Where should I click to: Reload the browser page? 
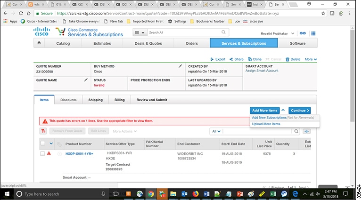click(x=21, y=13)
